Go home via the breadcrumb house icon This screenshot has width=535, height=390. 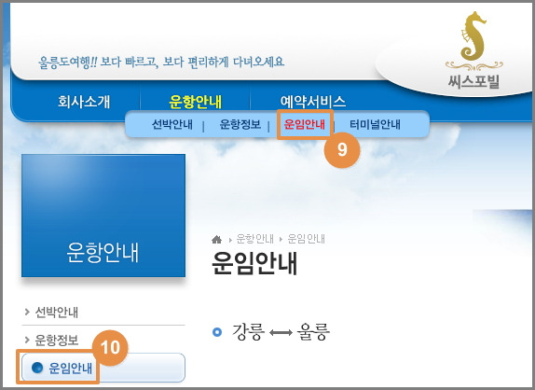(x=216, y=240)
